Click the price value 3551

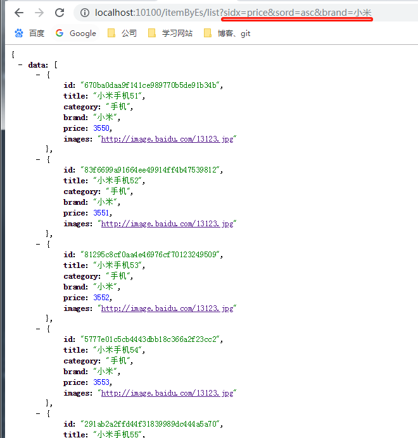pyautogui.click(x=101, y=213)
